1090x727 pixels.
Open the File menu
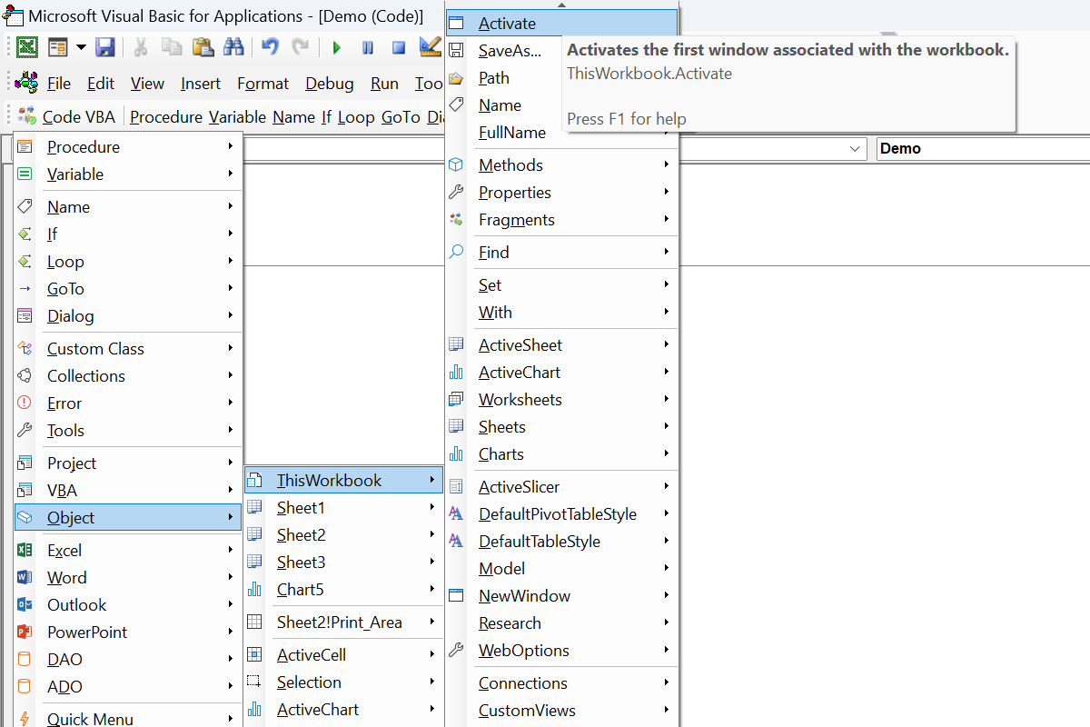(x=59, y=84)
